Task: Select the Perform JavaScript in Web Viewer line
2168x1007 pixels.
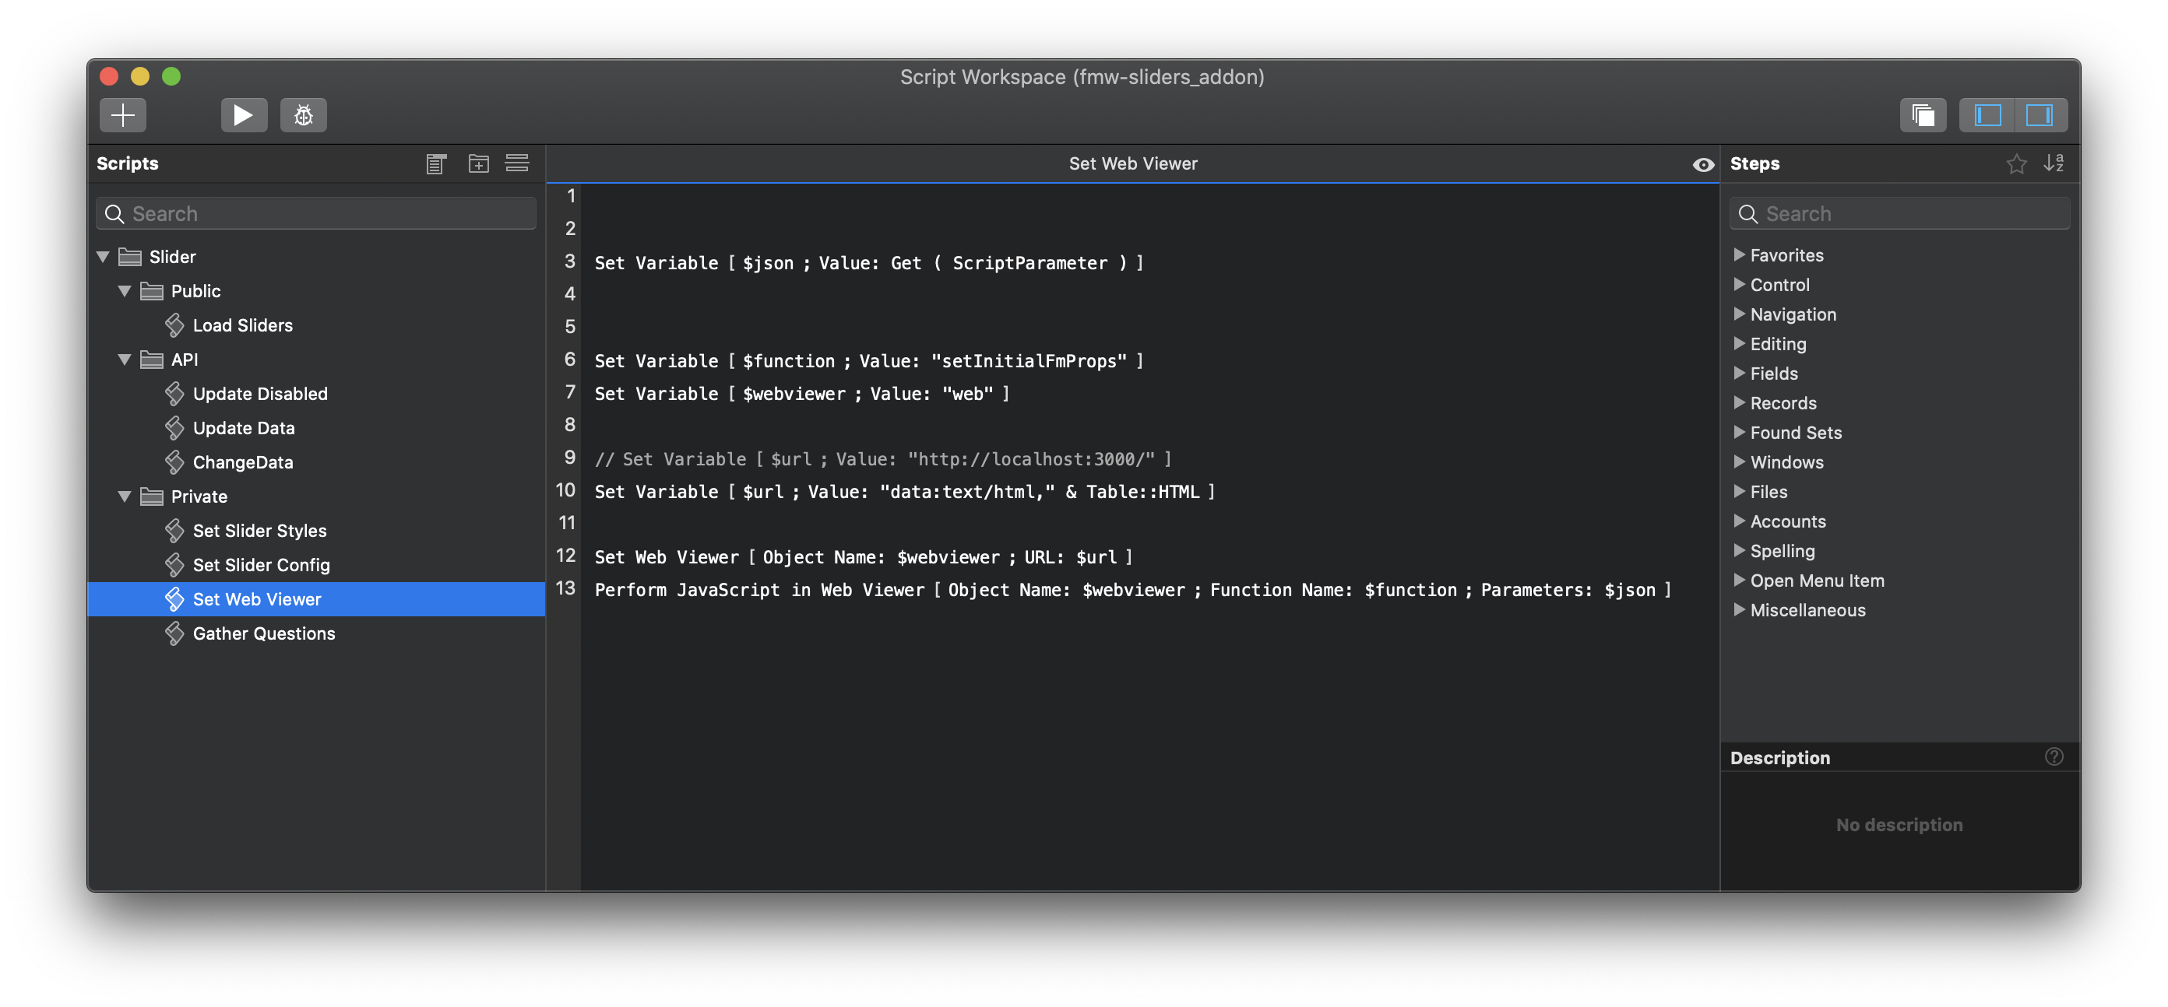Action: 1133,590
